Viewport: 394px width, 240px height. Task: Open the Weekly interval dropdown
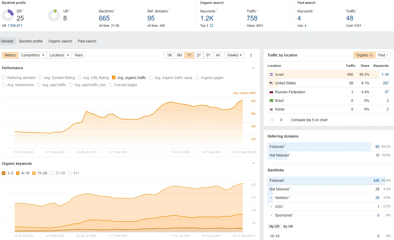[234, 55]
